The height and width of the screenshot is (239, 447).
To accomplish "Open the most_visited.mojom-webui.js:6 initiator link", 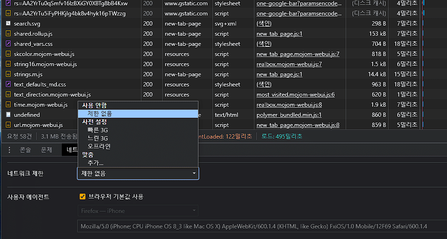I will [x=295, y=95].
